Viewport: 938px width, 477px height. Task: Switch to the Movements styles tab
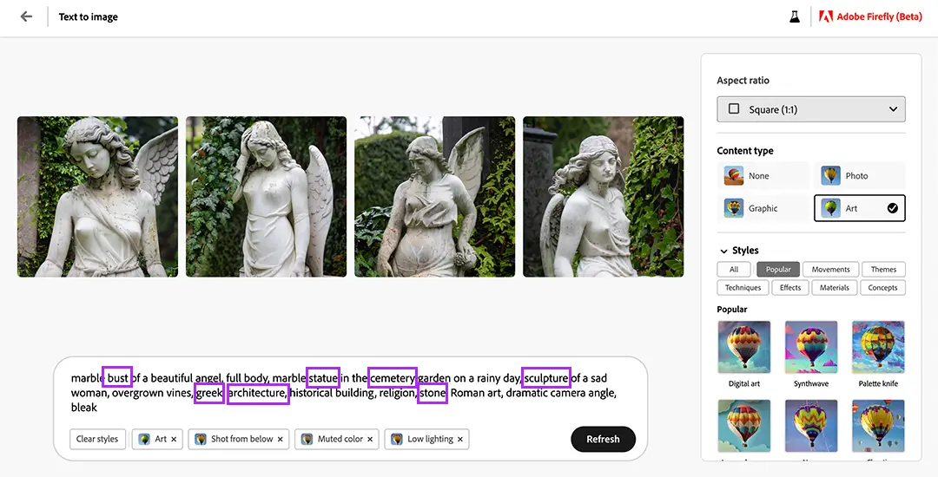pos(831,270)
